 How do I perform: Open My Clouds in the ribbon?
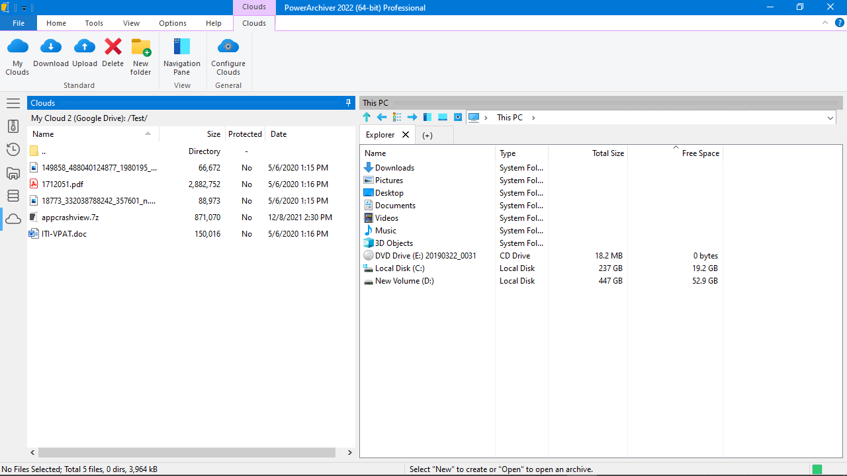(17, 56)
